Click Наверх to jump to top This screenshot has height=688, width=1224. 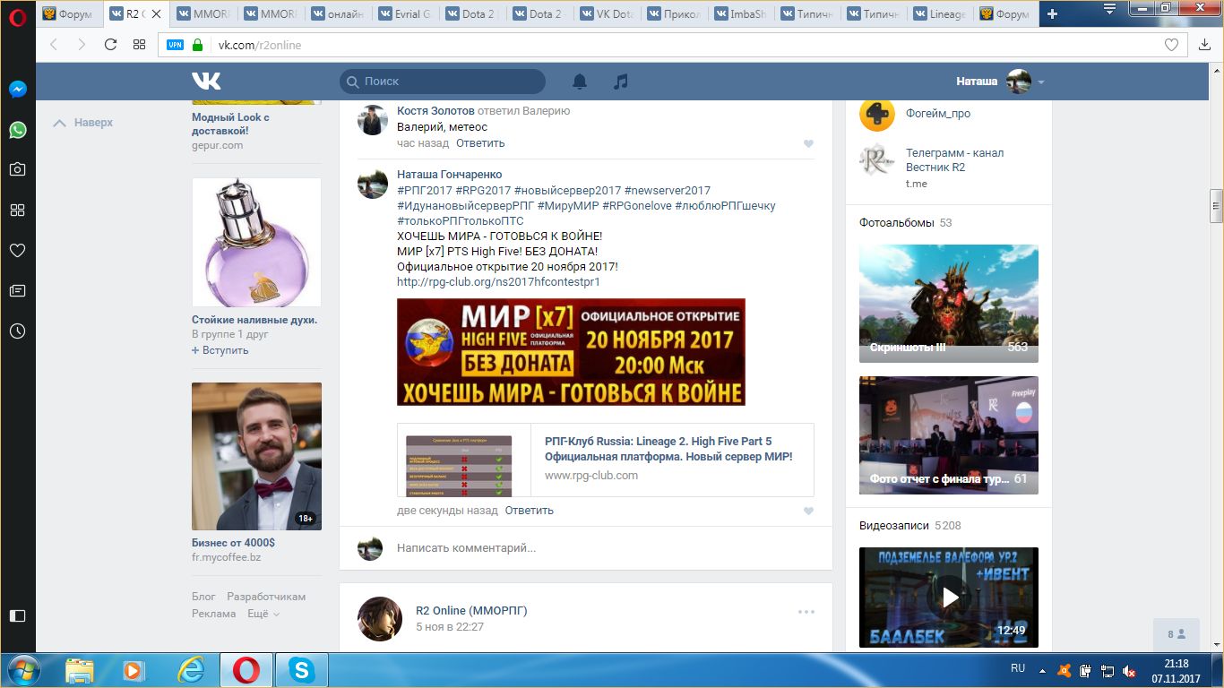(83, 123)
